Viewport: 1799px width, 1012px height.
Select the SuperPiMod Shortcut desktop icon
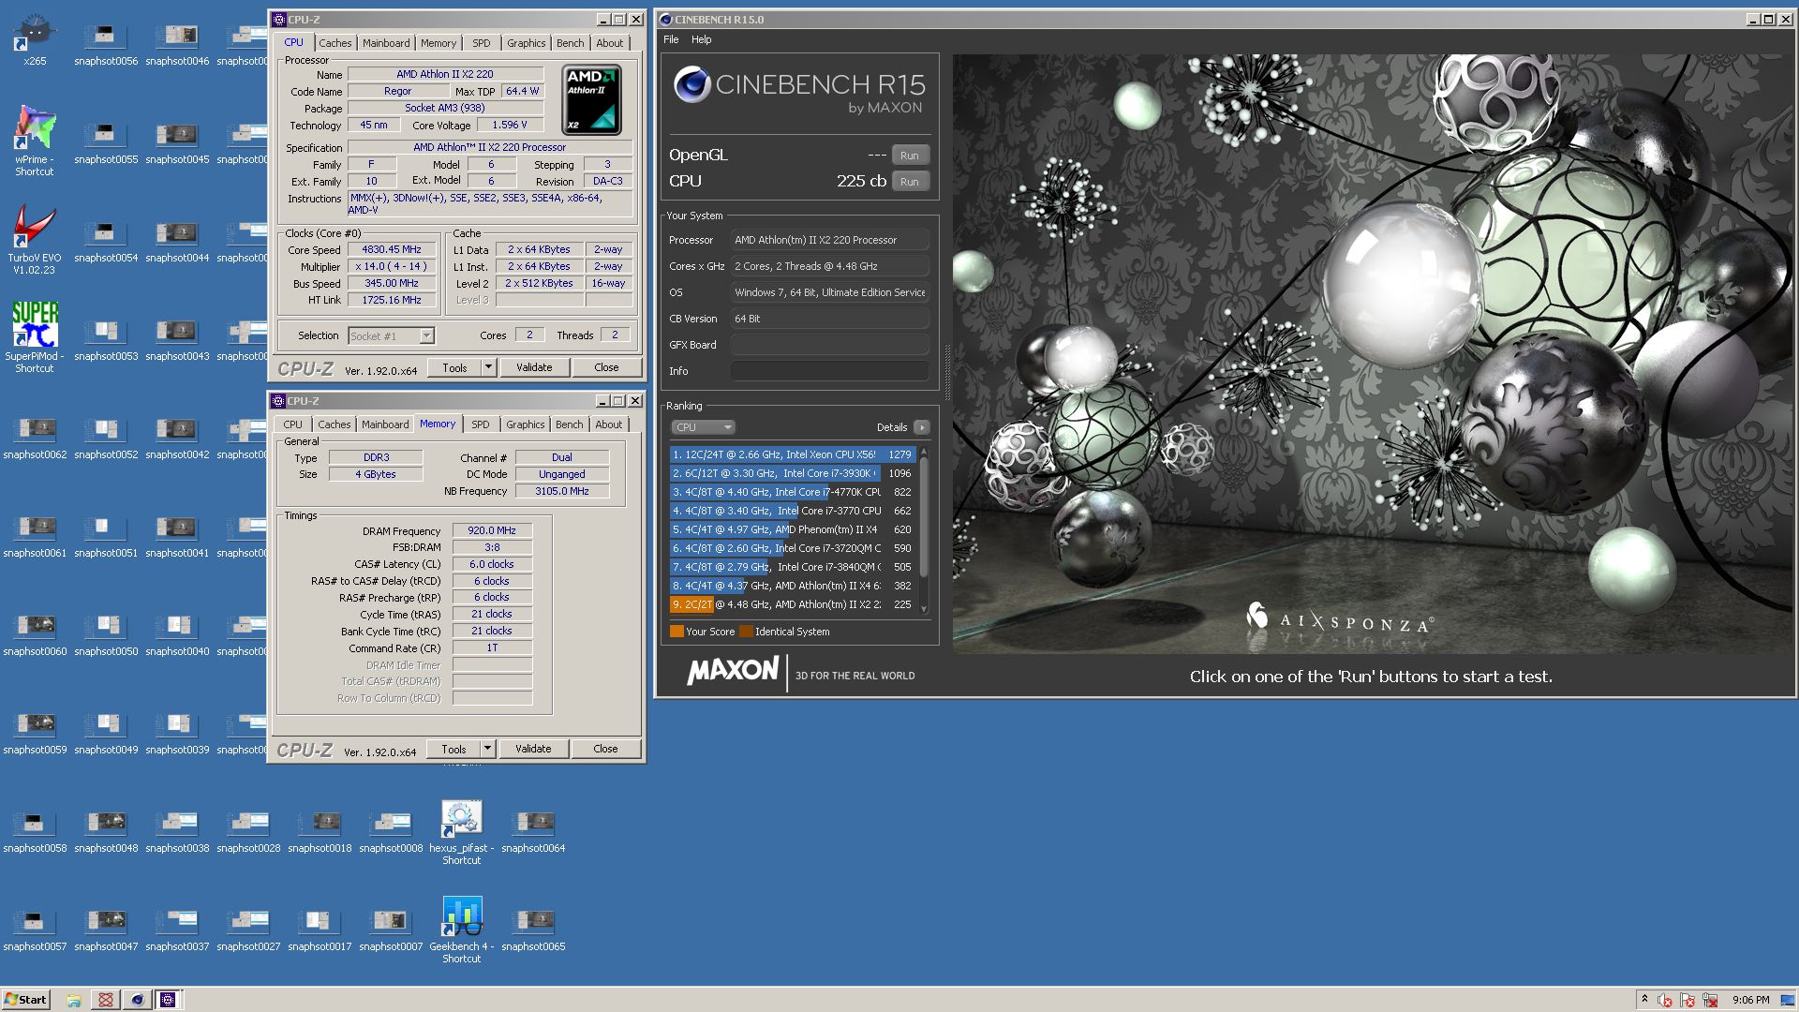coord(35,337)
